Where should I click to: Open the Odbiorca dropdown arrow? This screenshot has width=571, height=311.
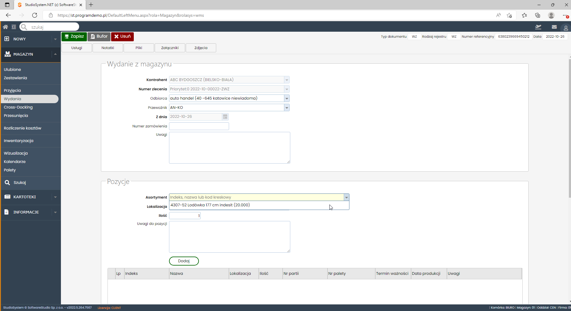[287, 98]
